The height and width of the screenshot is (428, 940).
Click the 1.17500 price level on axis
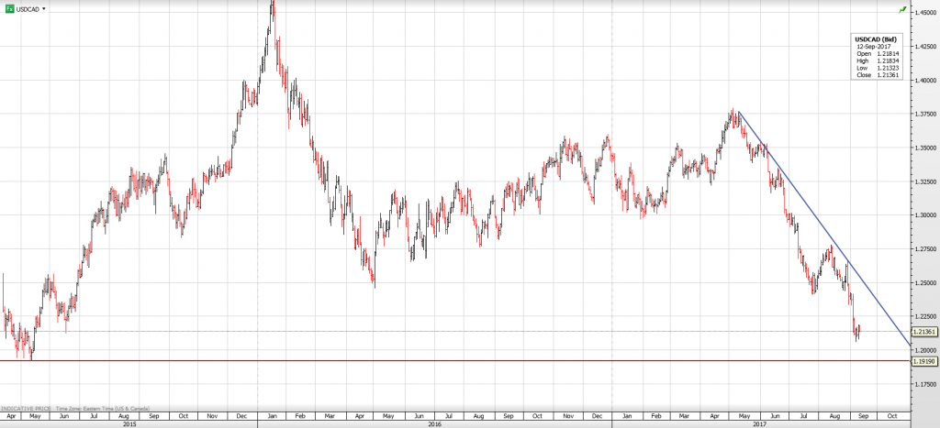923,385
